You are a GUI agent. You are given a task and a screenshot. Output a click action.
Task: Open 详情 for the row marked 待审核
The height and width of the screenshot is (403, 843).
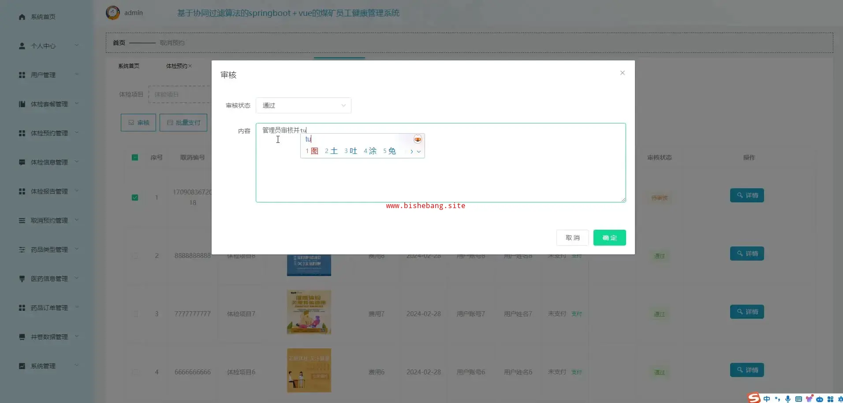747,195
